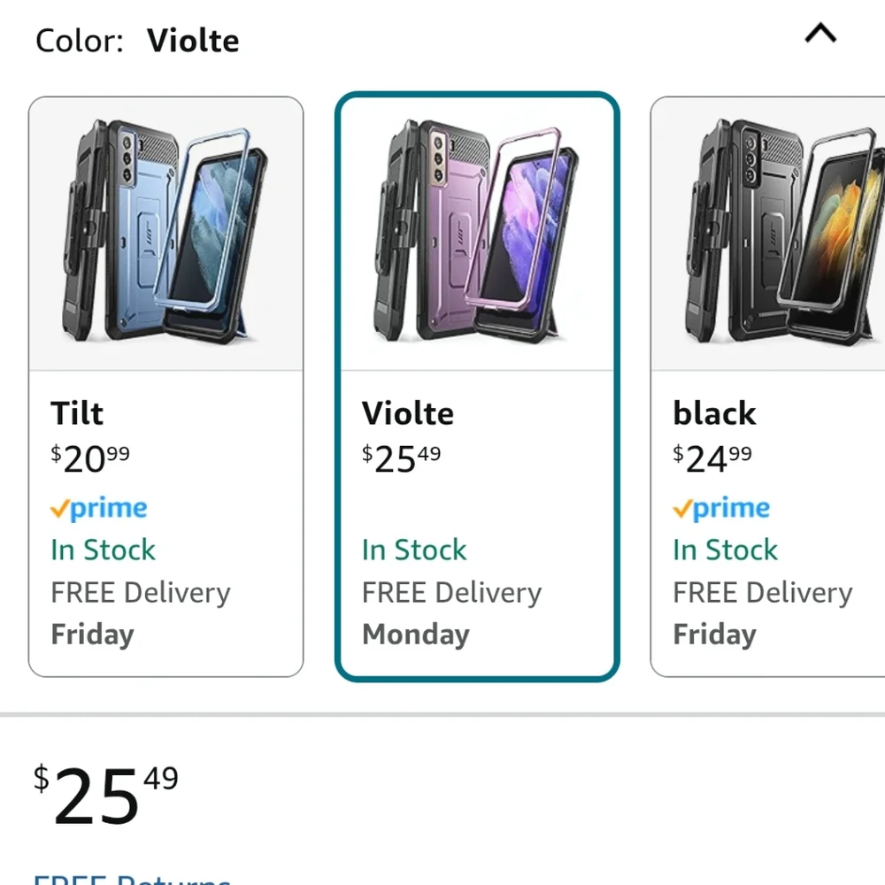This screenshot has width=885, height=885.
Task: Open the FREE Returns link
Action: click(132, 880)
